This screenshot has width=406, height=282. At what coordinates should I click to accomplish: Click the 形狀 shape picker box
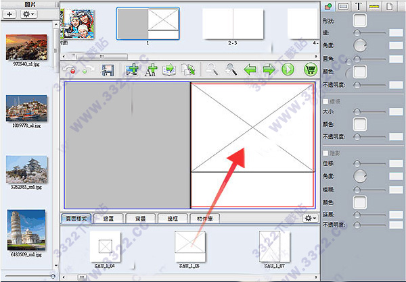coord(360,20)
